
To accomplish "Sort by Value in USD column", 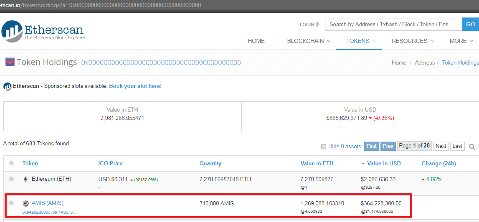I will tap(384, 164).
